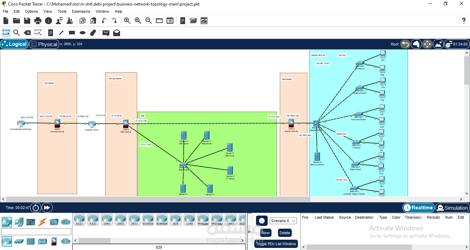Click the Delete scenario button

pyautogui.click(x=285, y=233)
